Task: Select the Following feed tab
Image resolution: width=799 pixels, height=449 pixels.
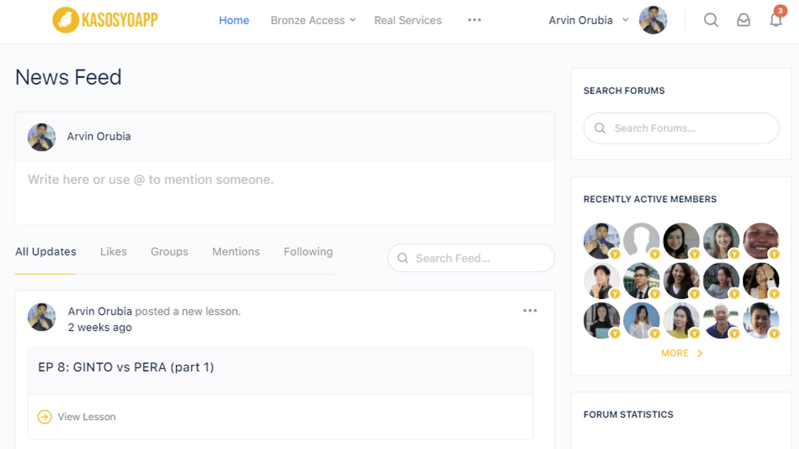Action: click(x=308, y=252)
